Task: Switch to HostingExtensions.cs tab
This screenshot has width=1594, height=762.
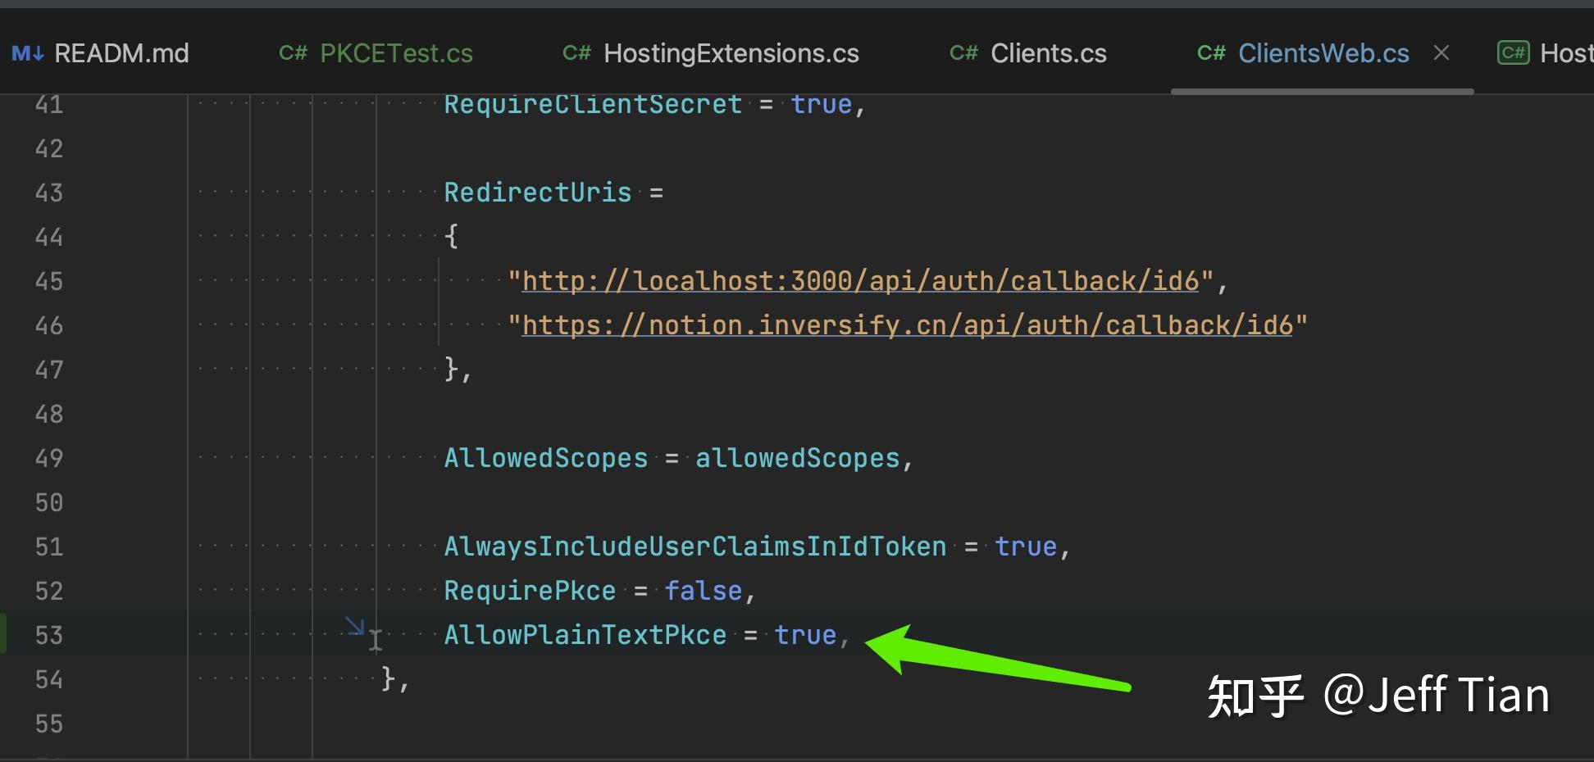Action: [x=710, y=53]
